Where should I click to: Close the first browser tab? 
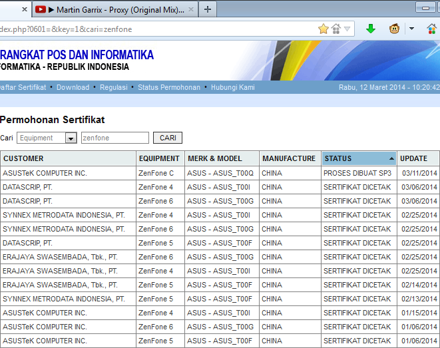25,9
